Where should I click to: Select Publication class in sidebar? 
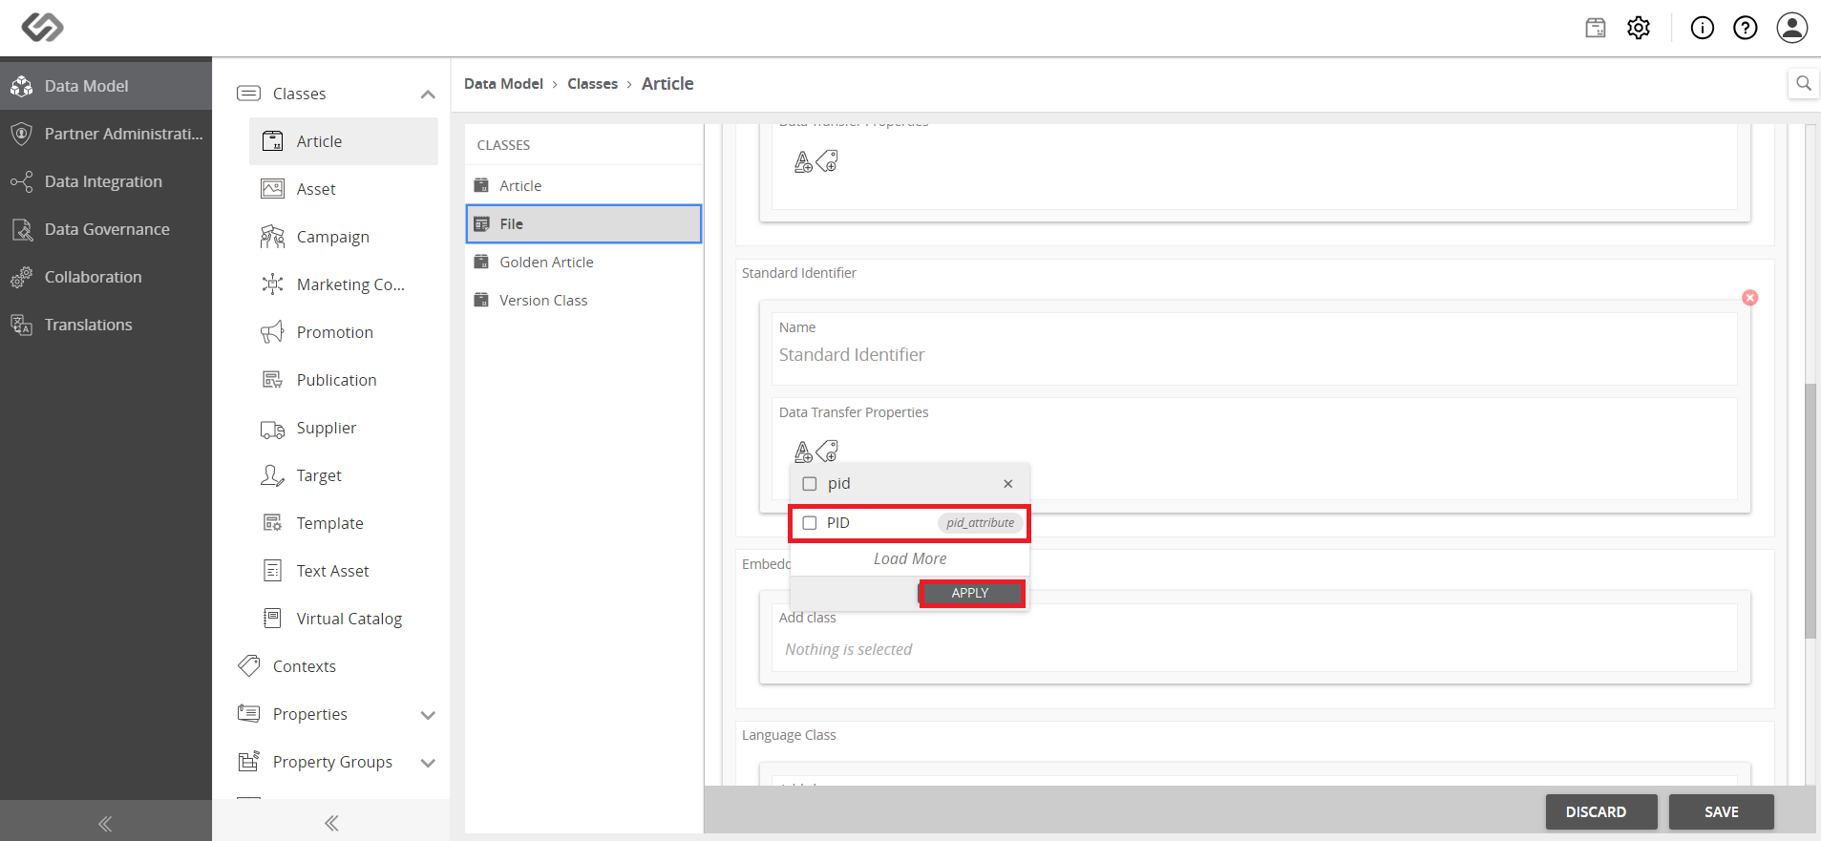(x=344, y=380)
